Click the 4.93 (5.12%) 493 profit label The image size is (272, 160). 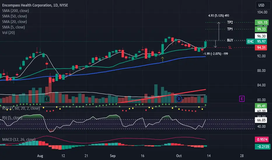pos(219,16)
